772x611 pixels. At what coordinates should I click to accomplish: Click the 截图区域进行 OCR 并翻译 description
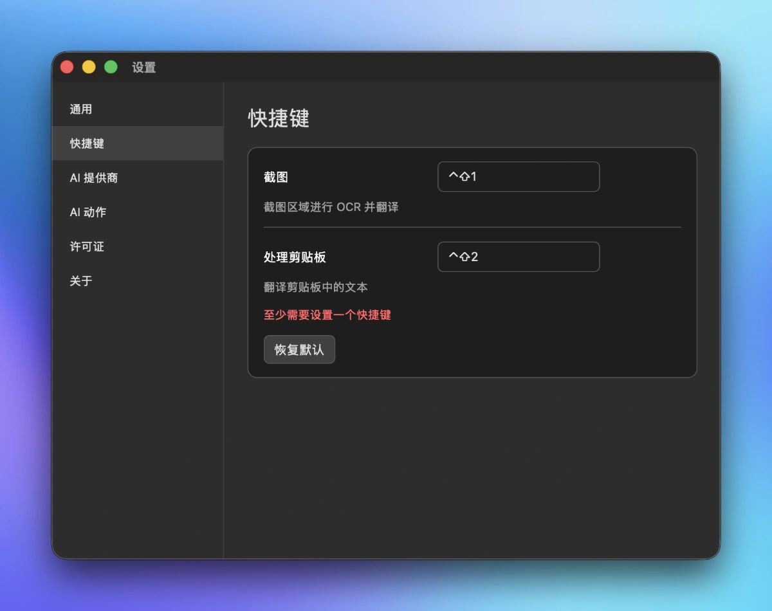(x=331, y=208)
